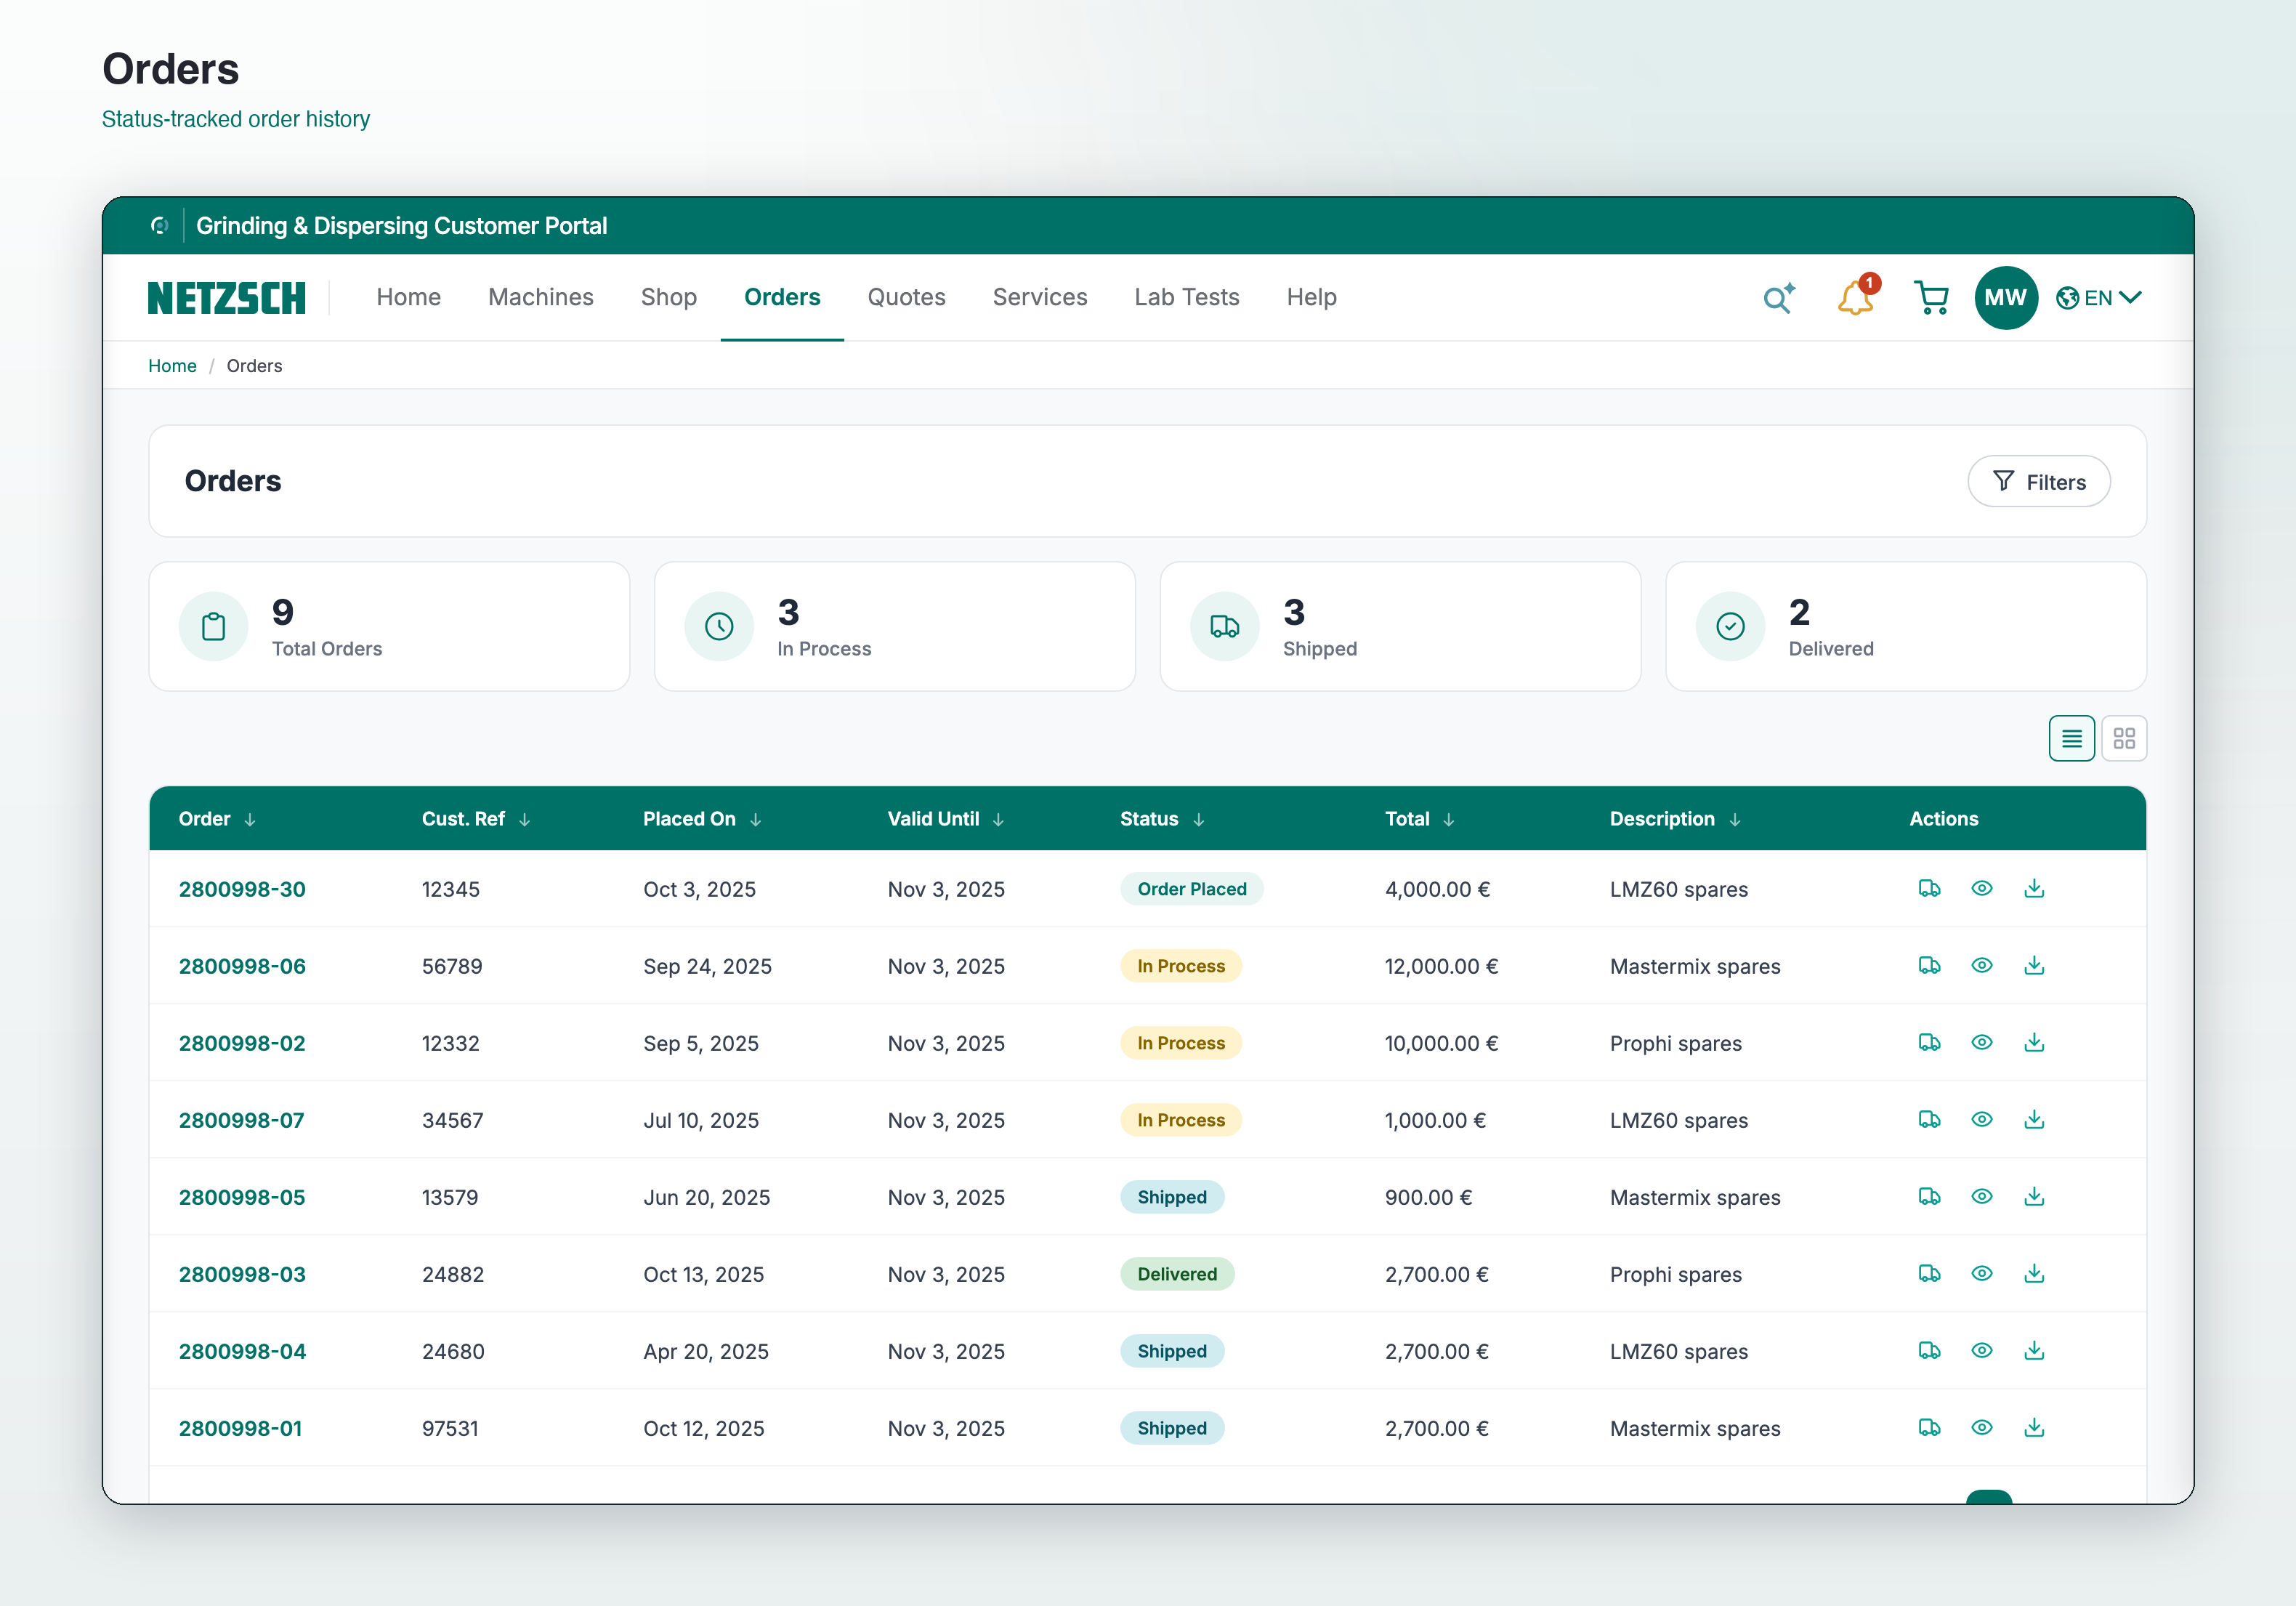The height and width of the screenshot is (1606, 2296).
Task: Download order 2800998-01
Action: [2034, 1427]
